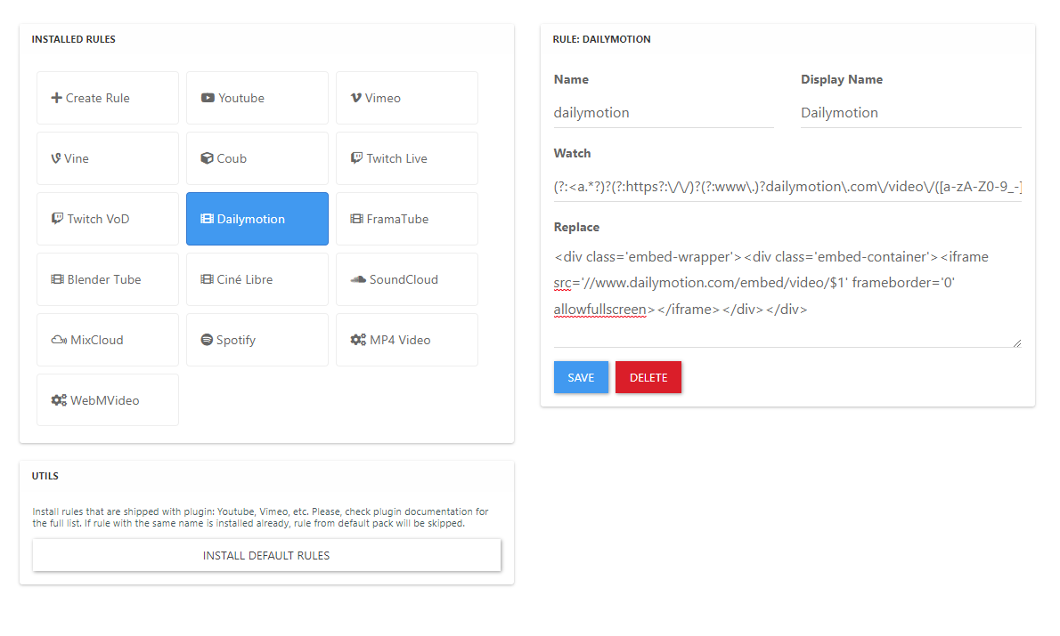Click the SoundCloud cloud icon
1060x636 pixels.
(x=358, y=279)
